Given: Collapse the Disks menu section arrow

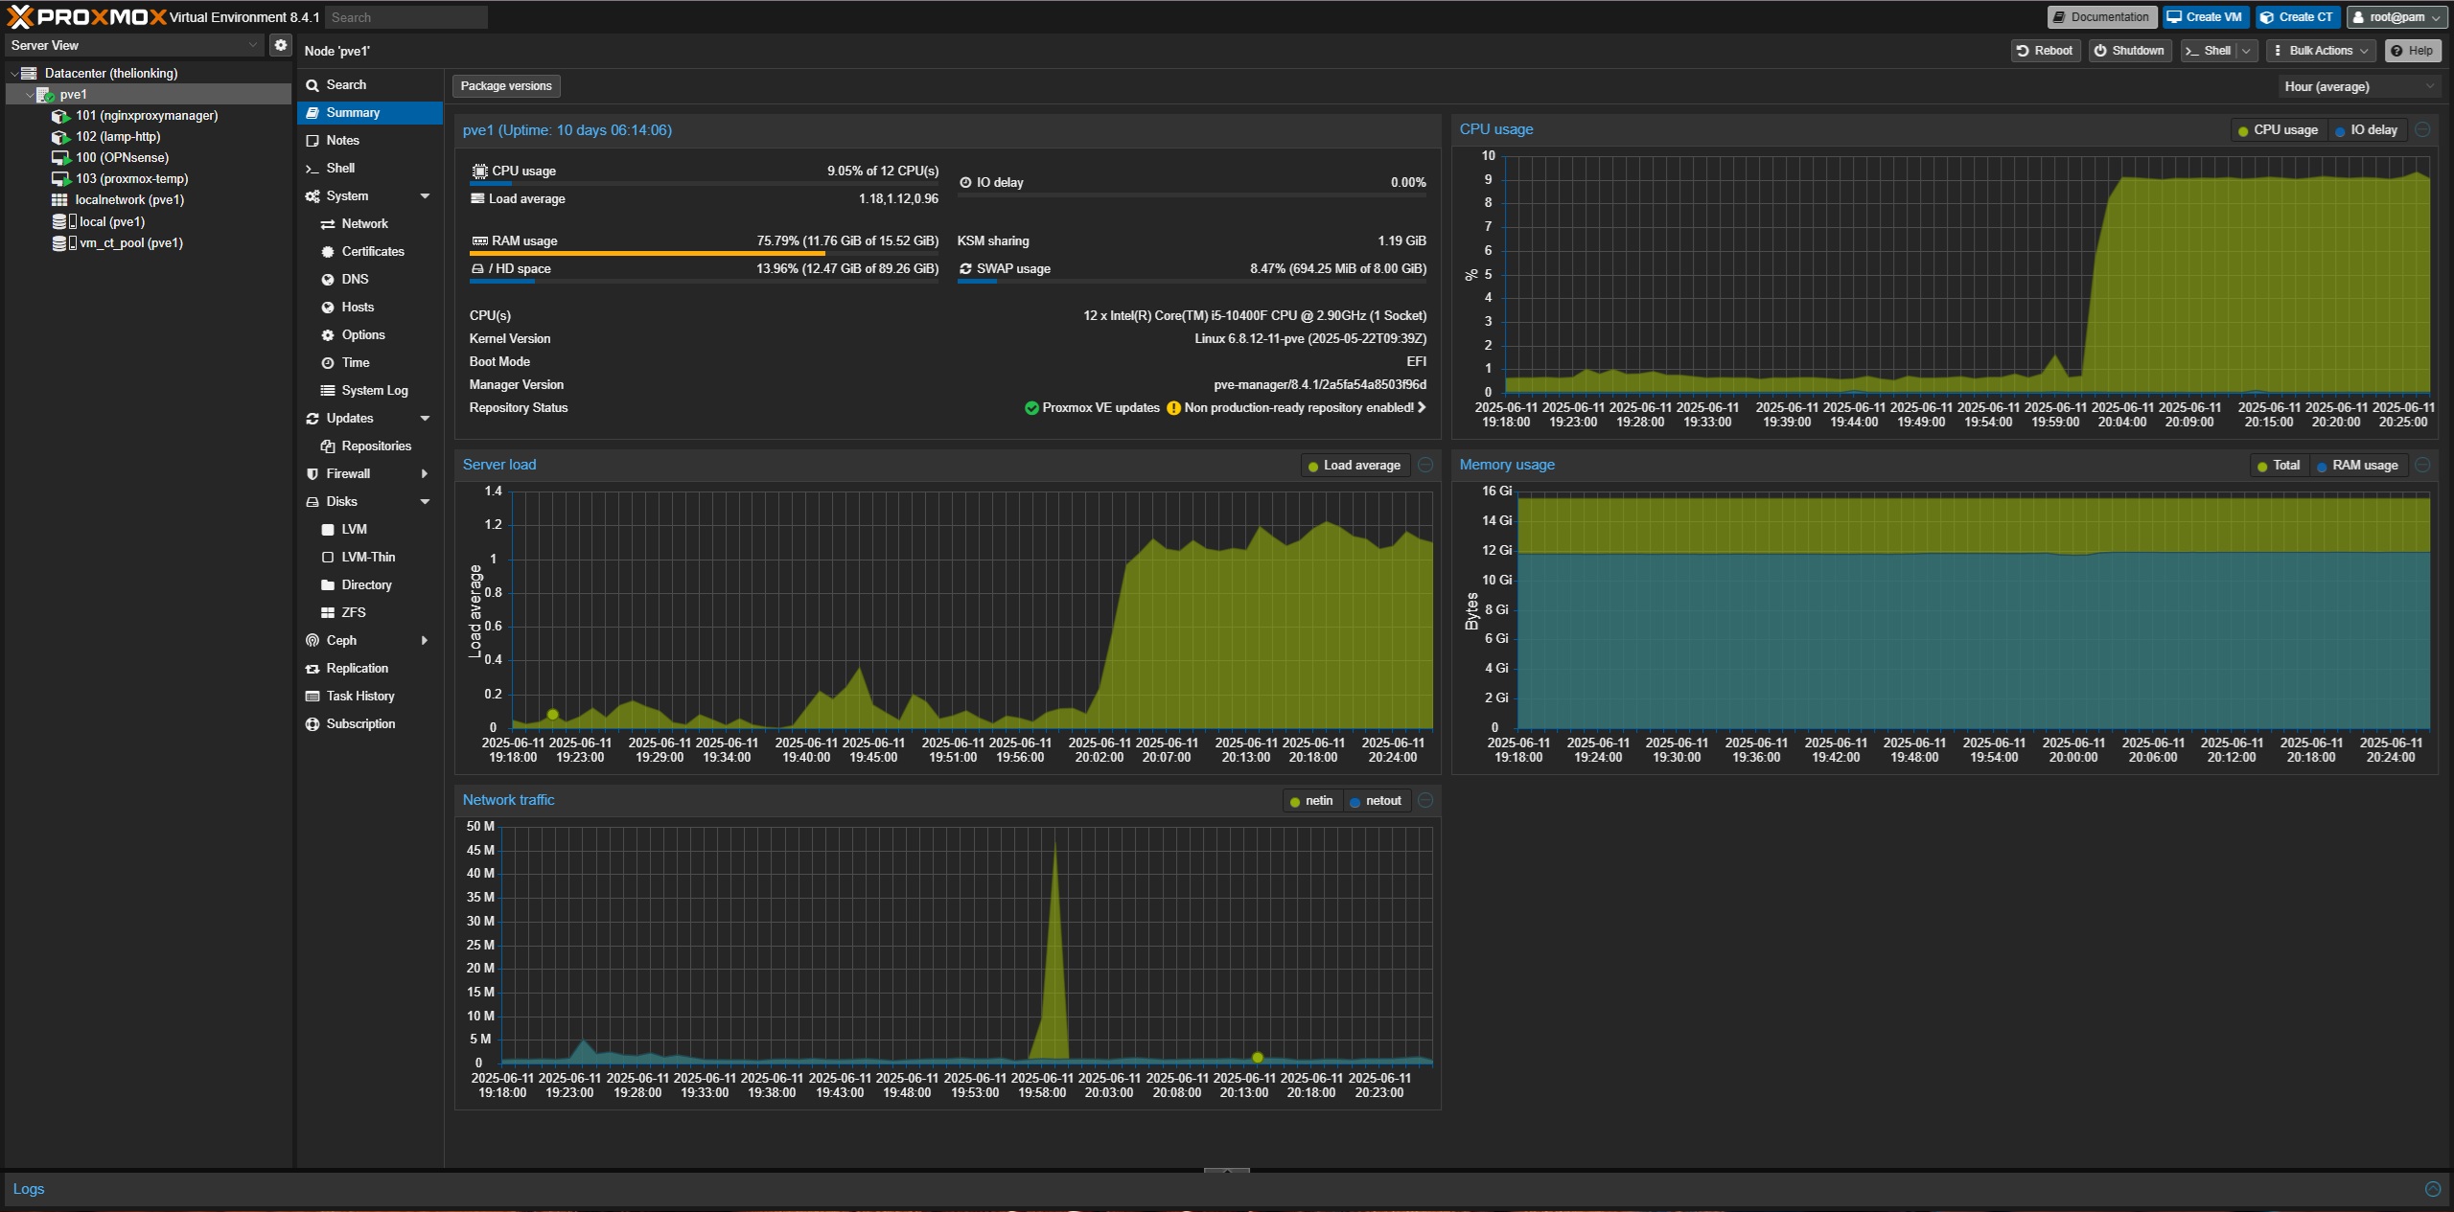Looking at the screenshot, I should coord(425,501).
